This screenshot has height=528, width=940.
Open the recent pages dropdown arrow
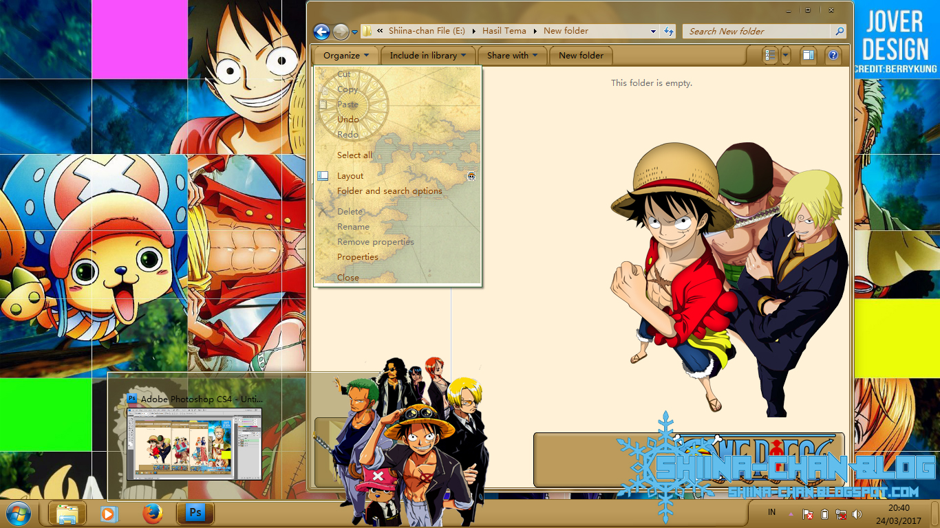click(354, 32)
